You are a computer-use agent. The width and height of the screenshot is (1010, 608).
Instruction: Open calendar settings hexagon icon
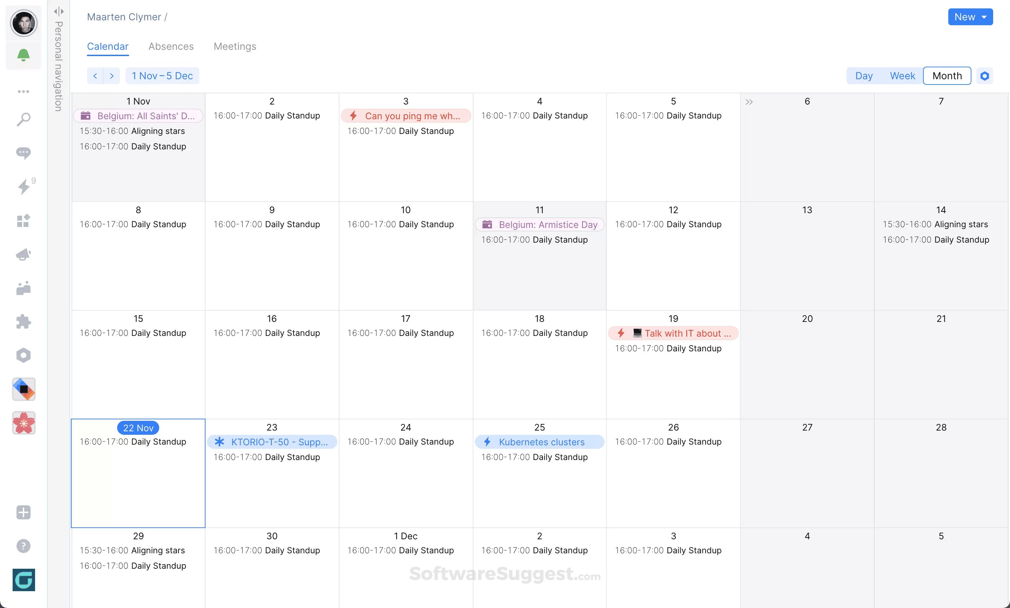click(x=984, y=76)
